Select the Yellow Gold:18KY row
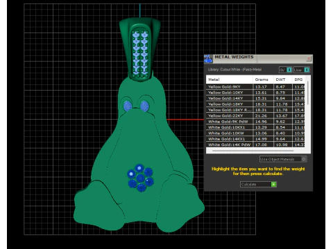333x249 pixels. click(255, 104)
